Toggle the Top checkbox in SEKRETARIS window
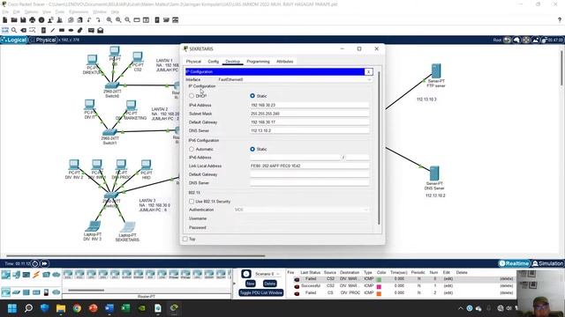The height and width of the screenshot is (317, 565). [x=185, y=239]
